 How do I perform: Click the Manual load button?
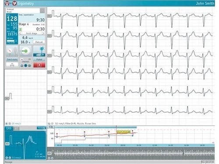[39, 42]
